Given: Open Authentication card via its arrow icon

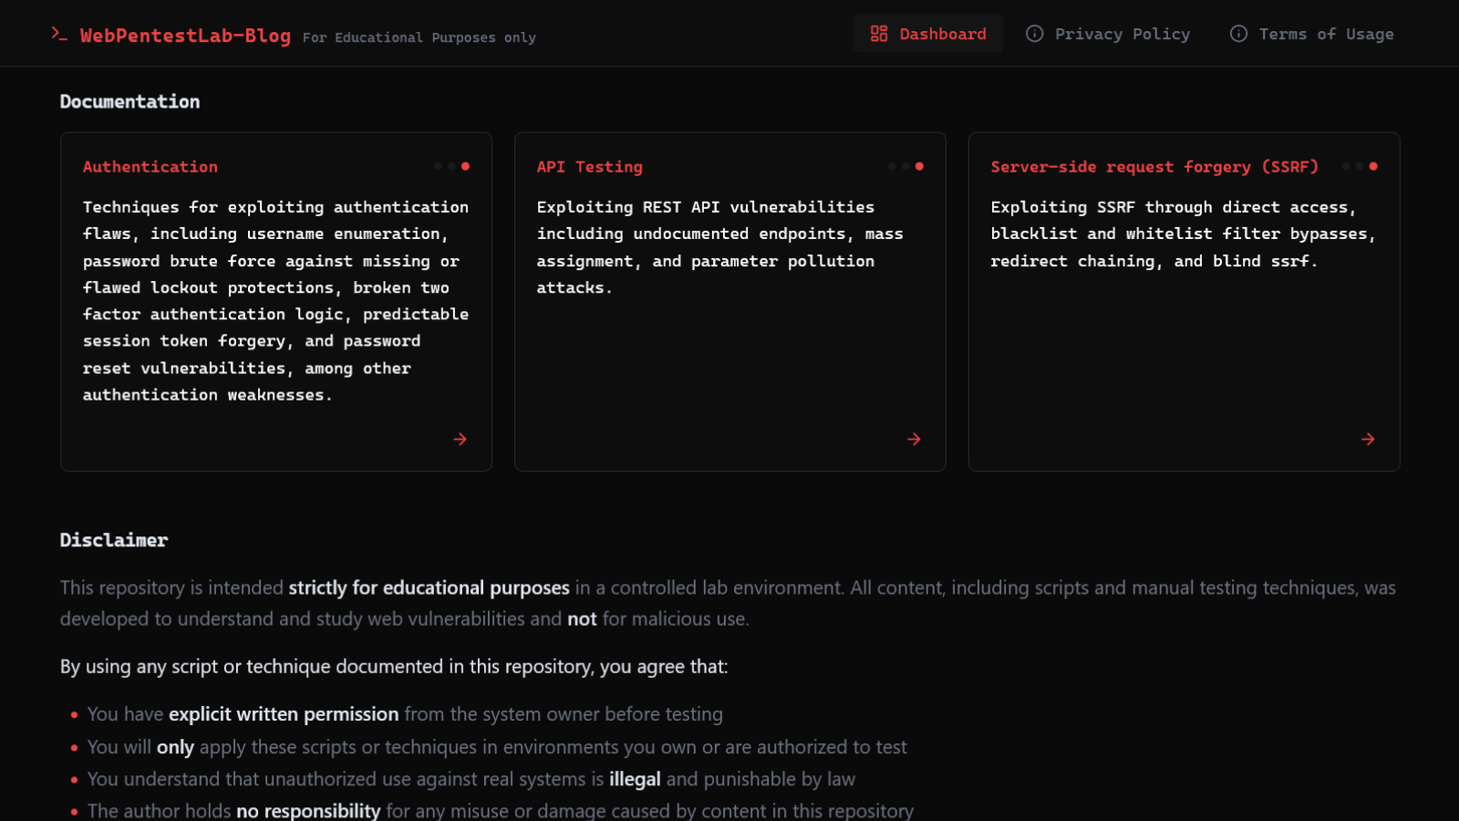Looking at the screenshot, I should 460,439.
